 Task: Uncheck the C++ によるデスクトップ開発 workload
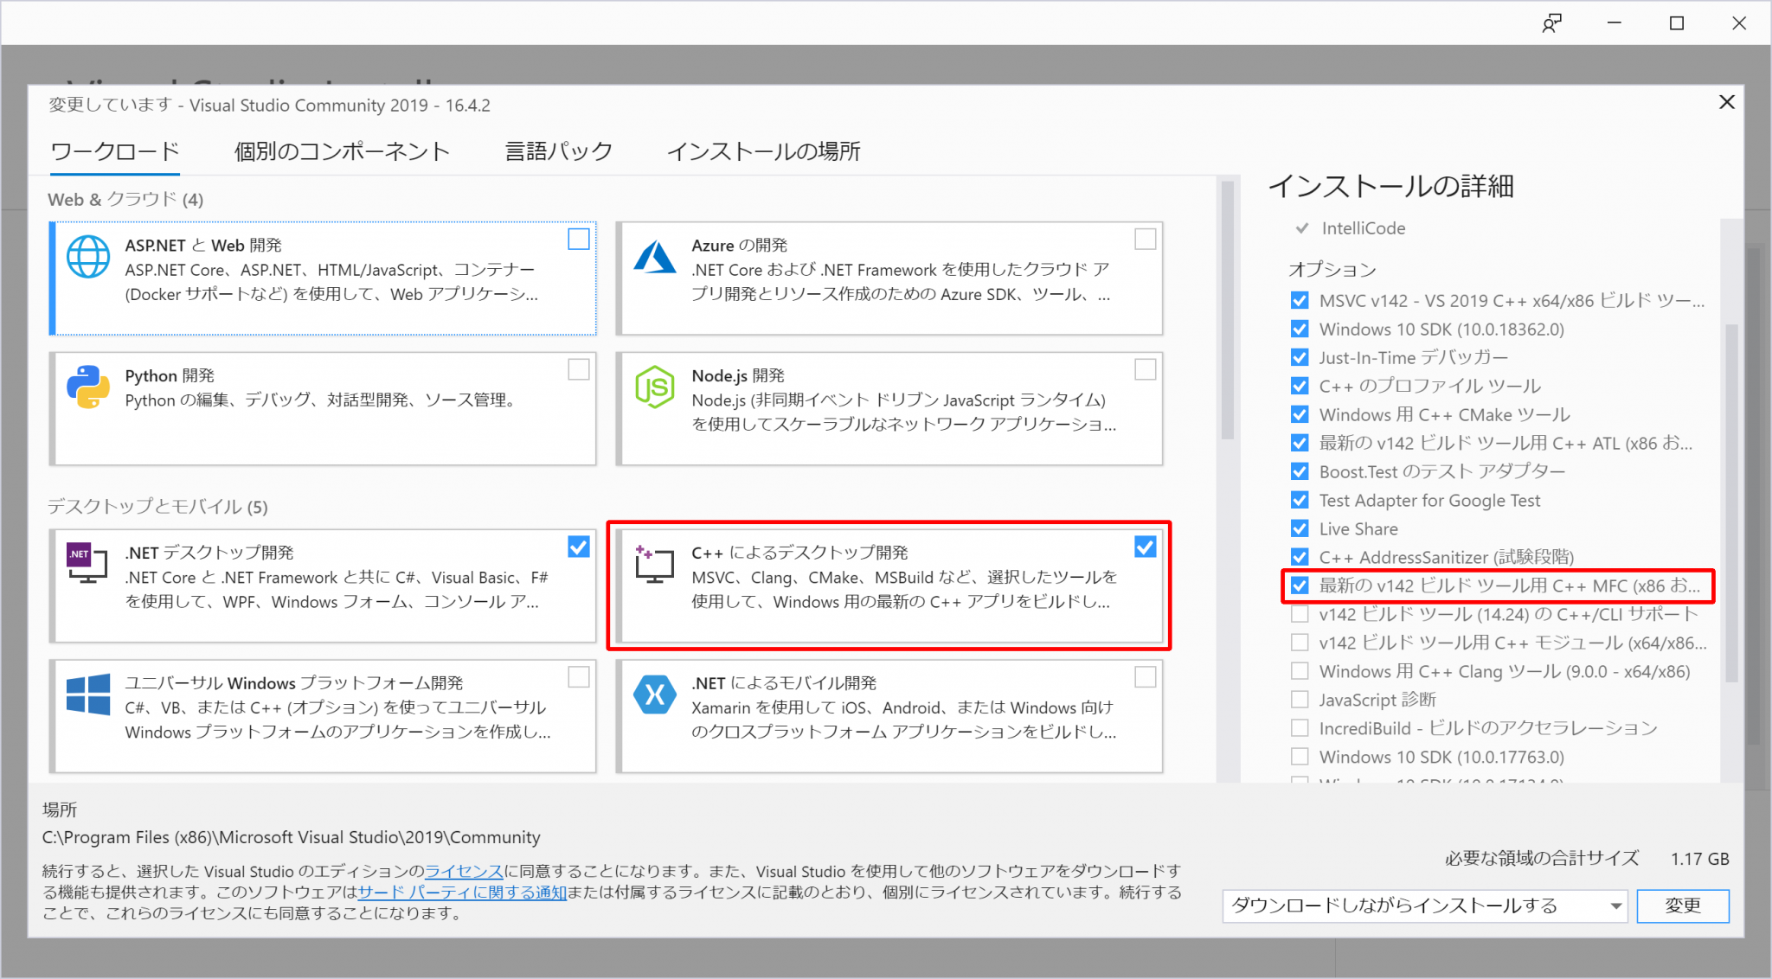[1146, 547]
